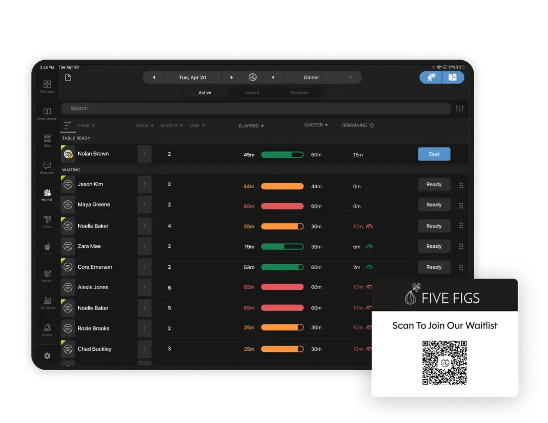Screen dimensions: 548x423
Task: Click the drag handle in Jason Kim's row
Action: coord(461,185)
